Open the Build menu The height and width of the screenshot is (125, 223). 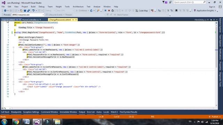click(x=33, y=7)
